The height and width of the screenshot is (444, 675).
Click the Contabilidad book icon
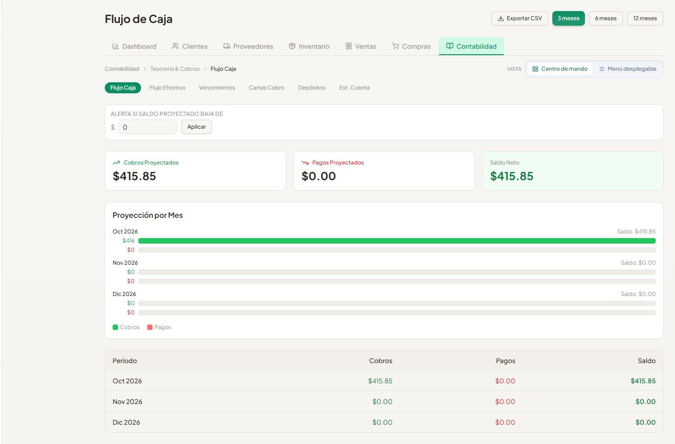pyautogui.click(x=450, y=46)
